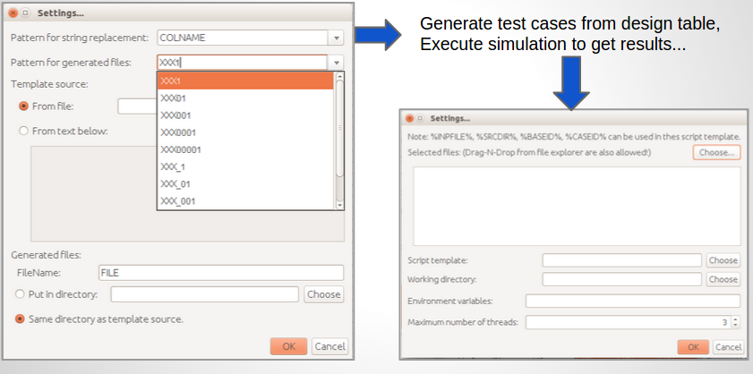Select the 'From file' radio button
Viewport: 753px width, 374px height.
pos(23,106)
